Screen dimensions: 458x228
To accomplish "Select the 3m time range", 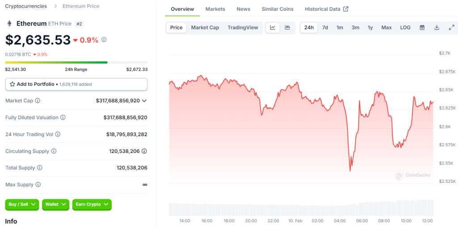I will [x=356, y=27].
